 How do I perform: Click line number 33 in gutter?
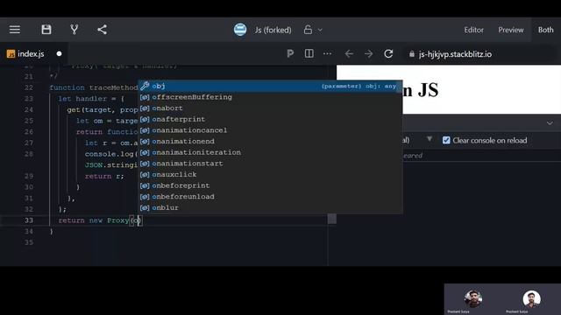tap(29, 220)
